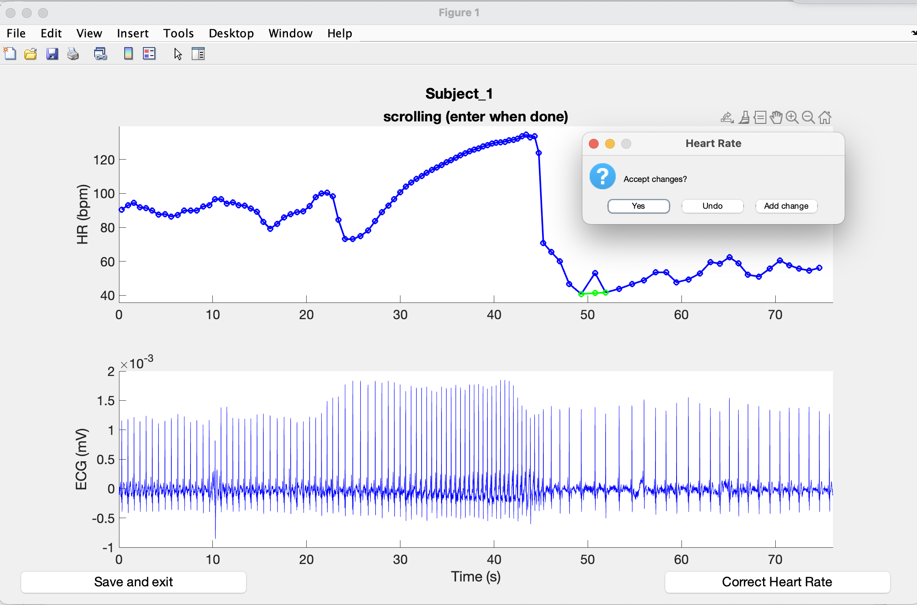
Task: Toggle the Brush data tool on the axes
Action: point(744,118)
